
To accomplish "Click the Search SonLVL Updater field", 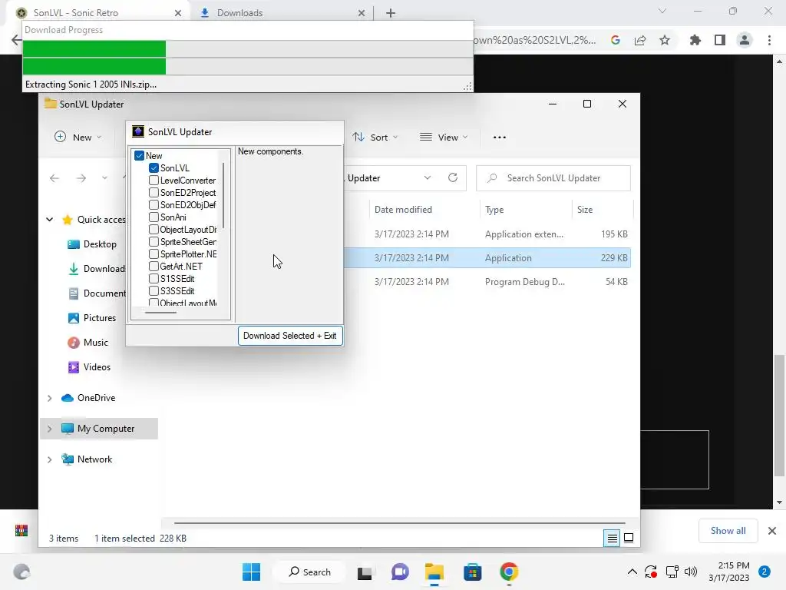I will coord(553,178).
